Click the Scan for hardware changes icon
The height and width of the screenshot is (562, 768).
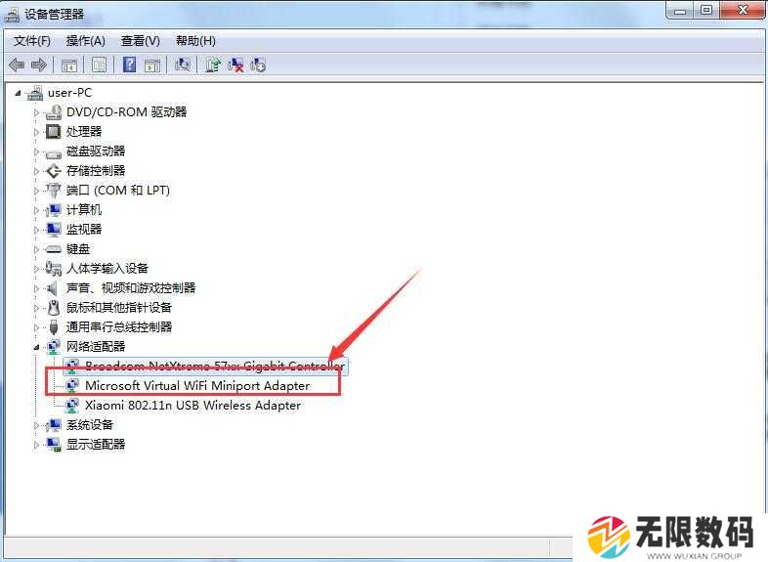[x=182, y=65]
